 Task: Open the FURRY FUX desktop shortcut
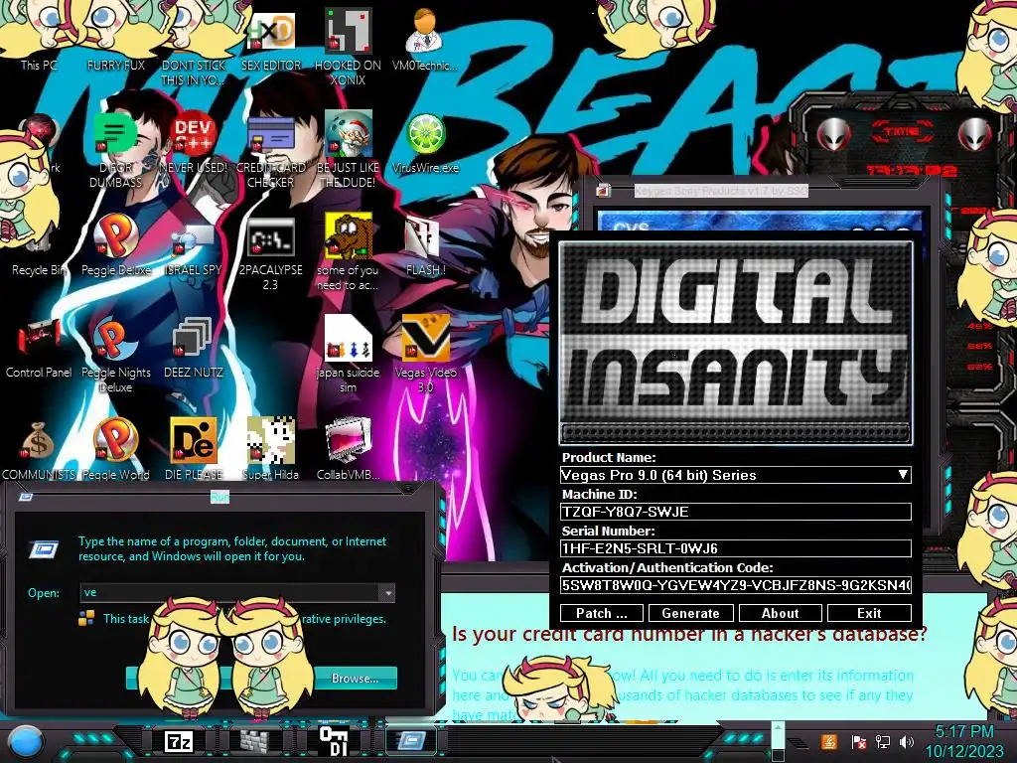coord(115,39)
